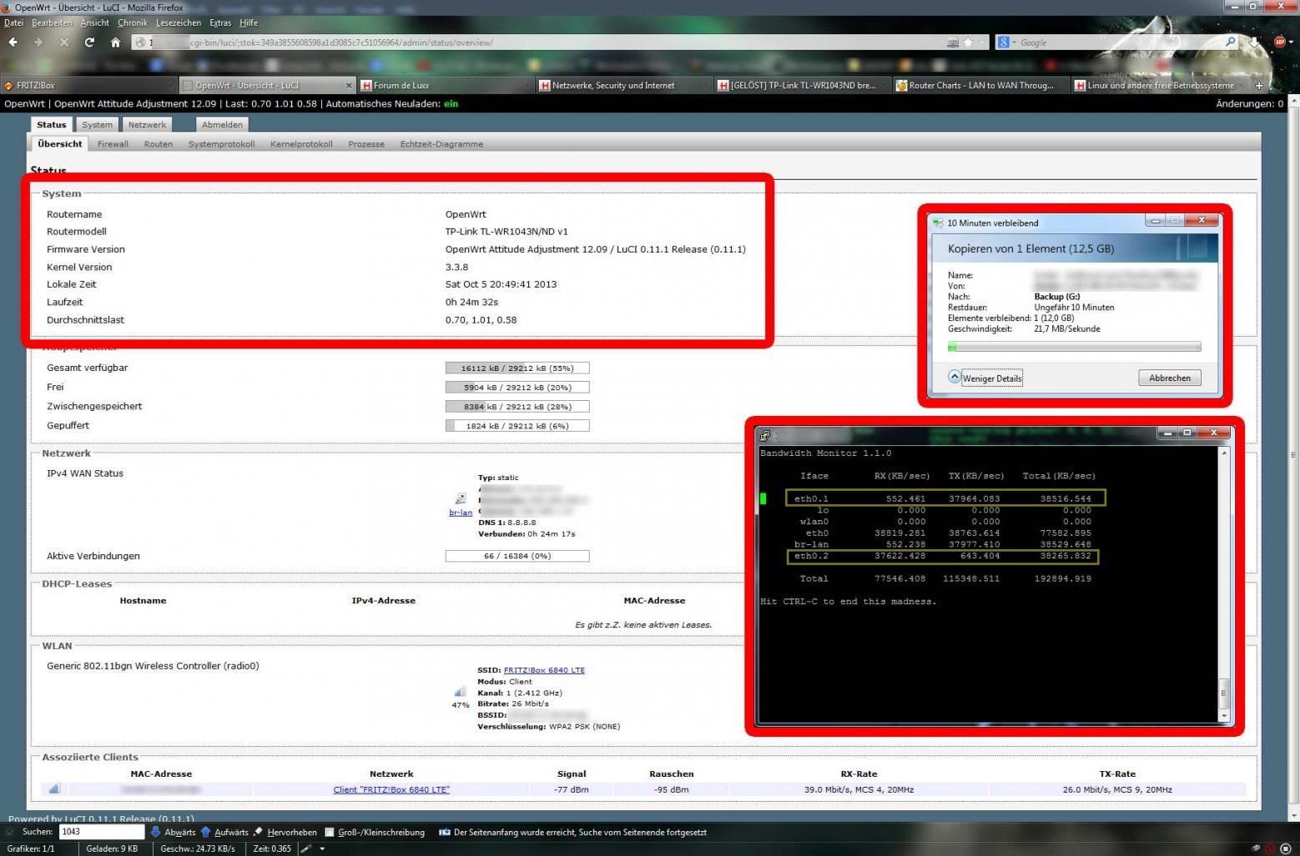This screenshot has width=1300, height=856.
Task: Click the Aktive Verbindungen bar
Action: 517,556
